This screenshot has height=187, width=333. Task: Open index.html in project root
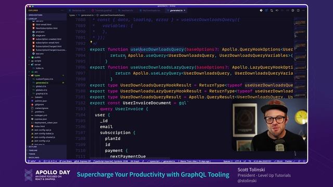point(40,126)
